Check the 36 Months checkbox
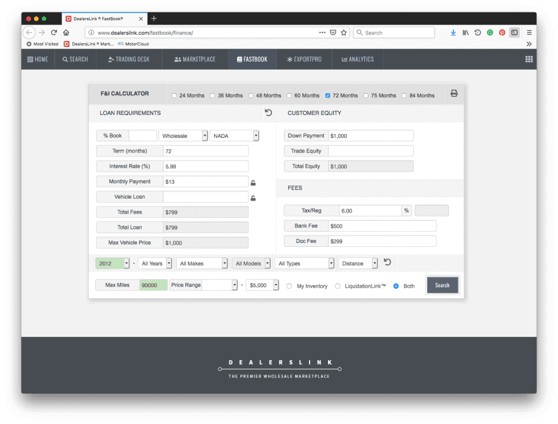The width and height of the screenshot is (558, 424). (x=213, y=95)
